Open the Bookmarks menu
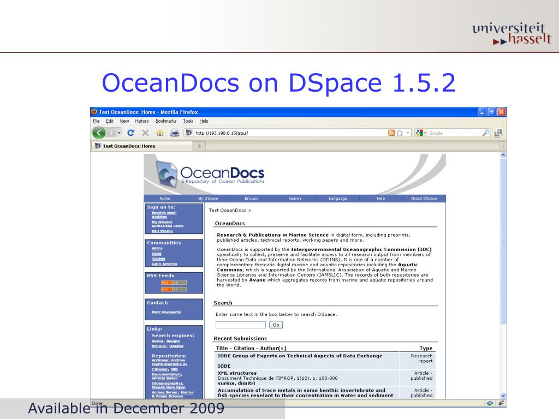The height and width of the screenshot is (419, 559). click(166, 121)
